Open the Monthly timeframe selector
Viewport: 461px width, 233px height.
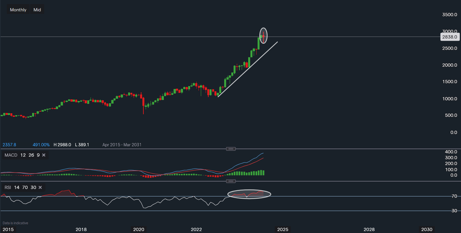(18, 9)
